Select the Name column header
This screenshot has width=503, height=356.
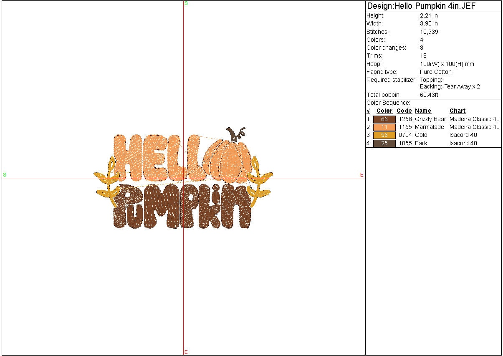pos(422,111)
